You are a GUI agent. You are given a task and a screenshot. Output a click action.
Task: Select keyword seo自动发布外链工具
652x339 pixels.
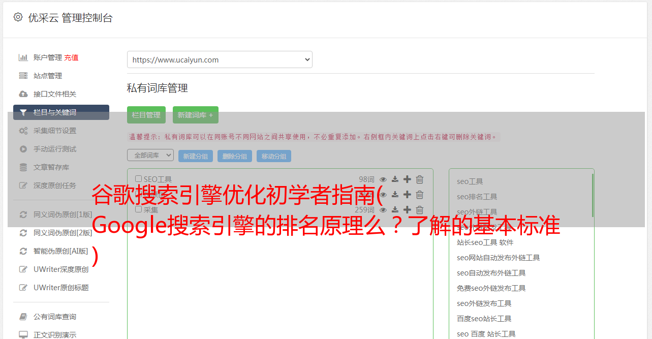click(491, 273)
